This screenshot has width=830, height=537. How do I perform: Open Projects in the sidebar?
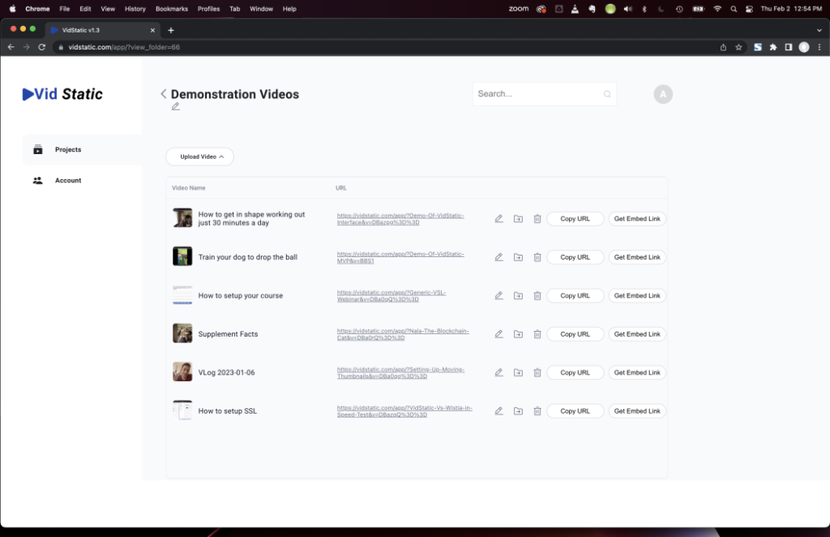(68, 150)
